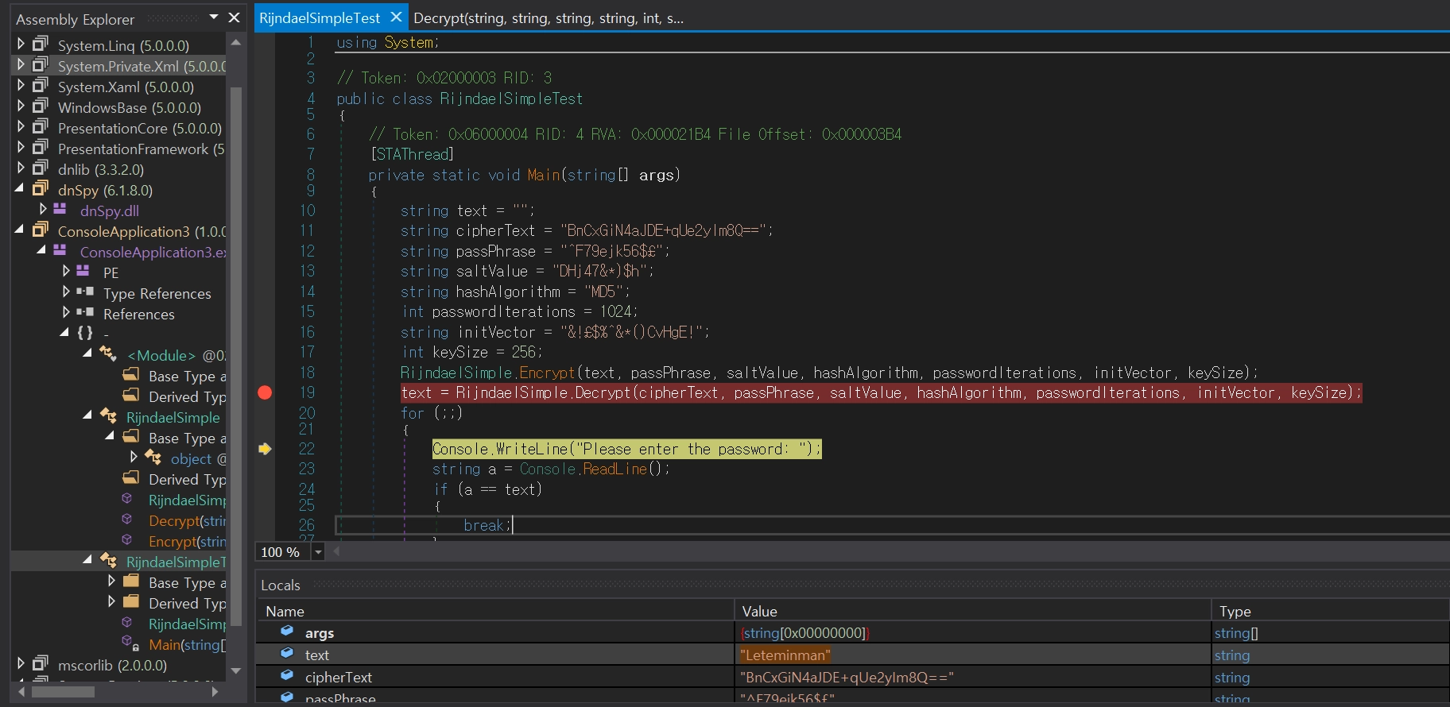Click the current statement arrow at line 22
This screenshot has height=707, width=1450.
[265, 449]
